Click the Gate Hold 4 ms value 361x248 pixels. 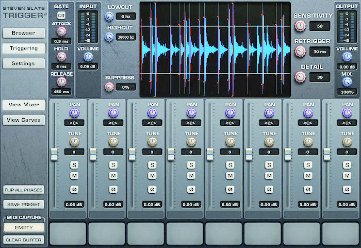click(61, 66)
